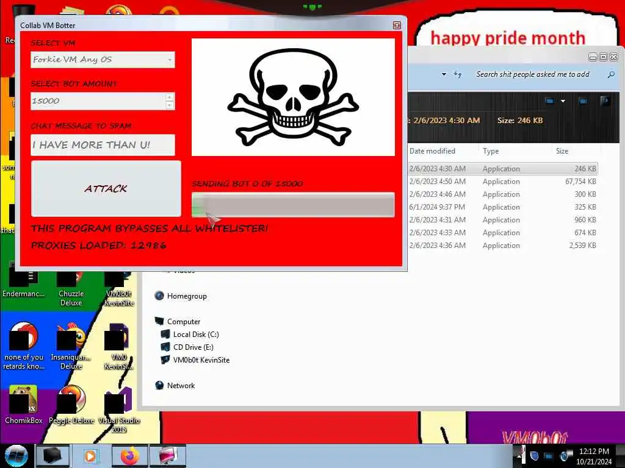Open the Select VM dropdown showing Forkie VM
Image resolution: width=625 pixels, height=468 pixels.
103,60
